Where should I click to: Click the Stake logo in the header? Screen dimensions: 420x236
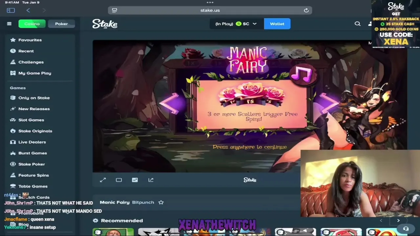point(105,24)
